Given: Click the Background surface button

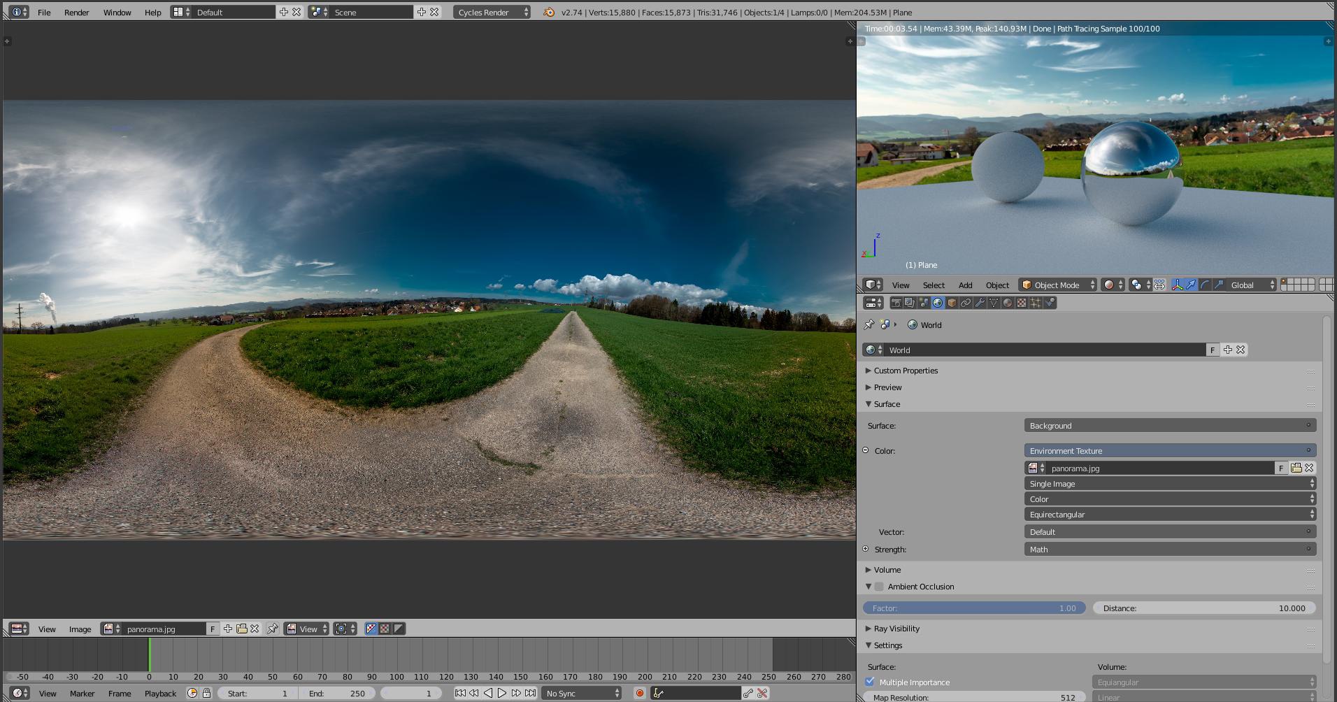Looking at the screenshot, I should pos(1170,425).
